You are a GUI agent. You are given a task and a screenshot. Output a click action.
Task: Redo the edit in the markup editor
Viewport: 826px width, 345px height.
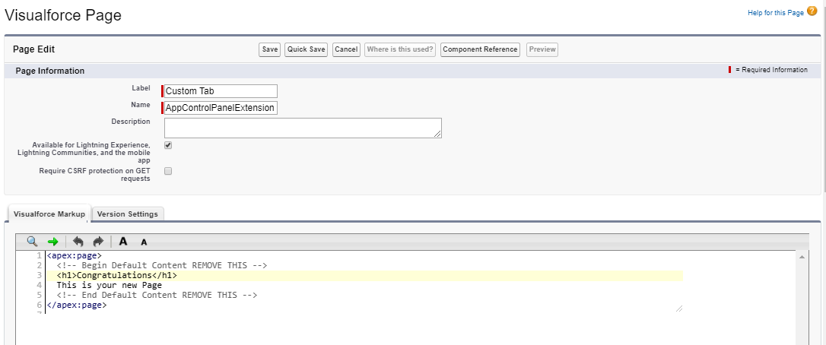point(98,241)
